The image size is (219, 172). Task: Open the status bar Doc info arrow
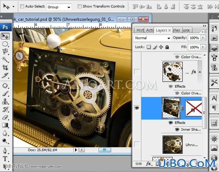coord(76,150)
